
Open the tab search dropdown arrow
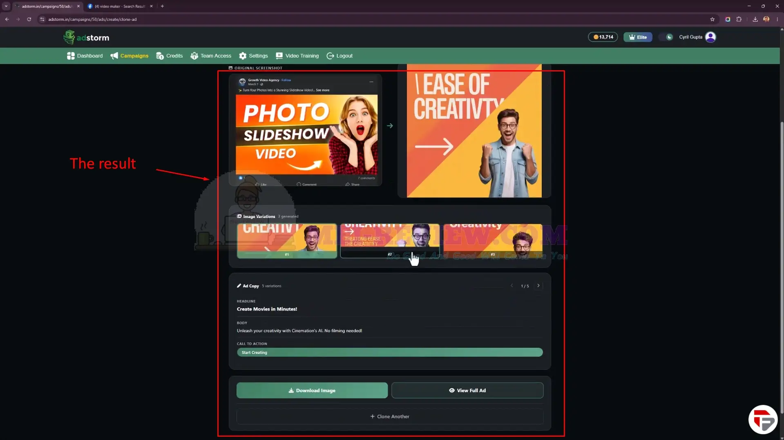[x=6, y=6]
